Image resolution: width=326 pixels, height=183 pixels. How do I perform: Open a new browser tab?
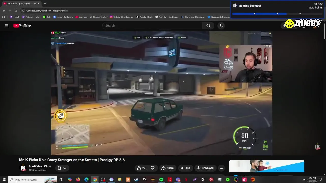coord(45,4)
